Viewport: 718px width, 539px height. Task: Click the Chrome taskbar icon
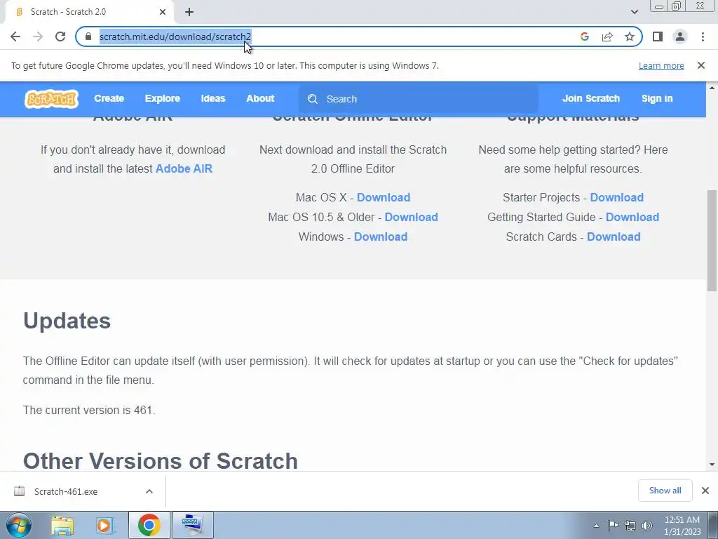coord(149,525)
